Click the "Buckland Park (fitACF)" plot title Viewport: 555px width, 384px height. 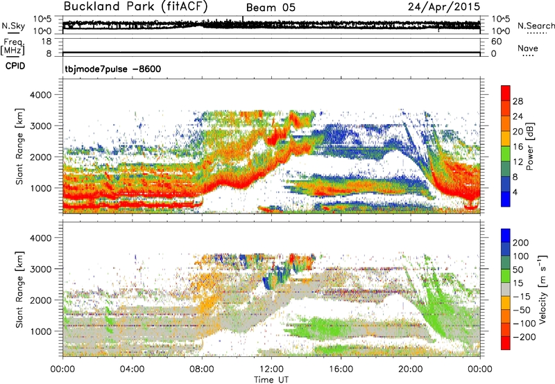(x=135, y=6)
